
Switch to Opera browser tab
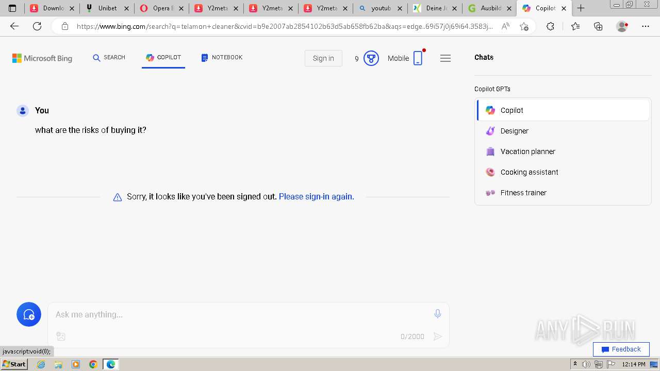[x=162, y=8]
